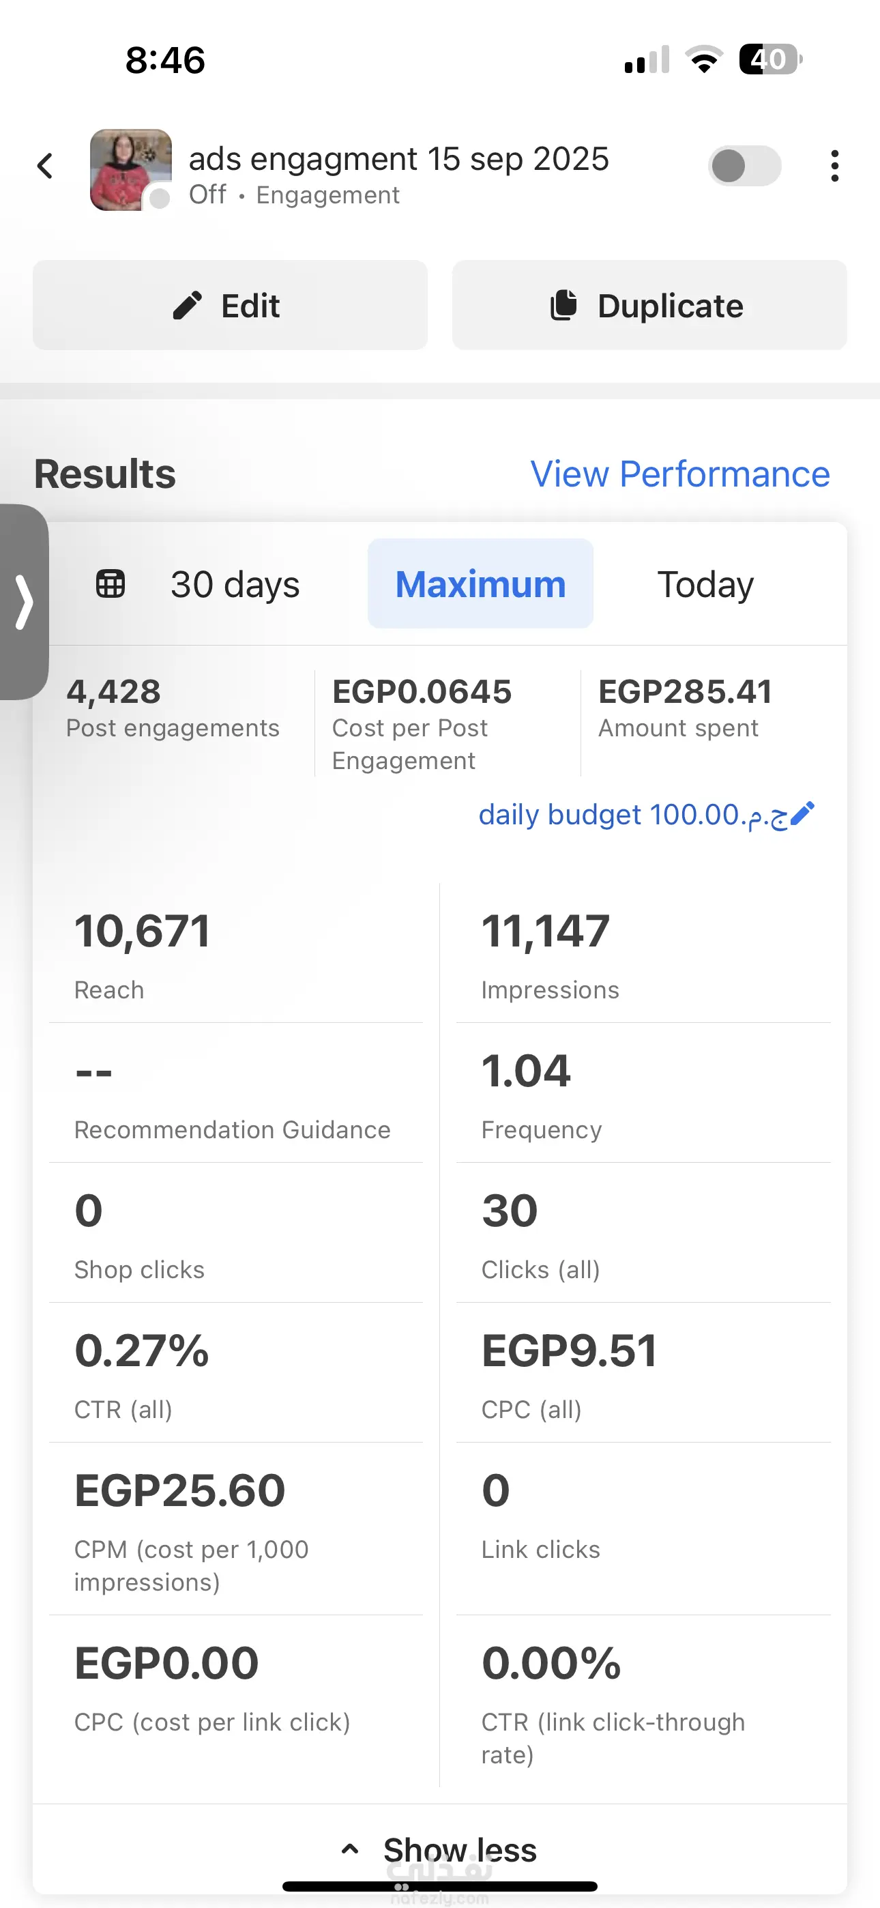Open the View Performance link
The width and height of the screenshot is (880, 1908).
tap(679, 474)
